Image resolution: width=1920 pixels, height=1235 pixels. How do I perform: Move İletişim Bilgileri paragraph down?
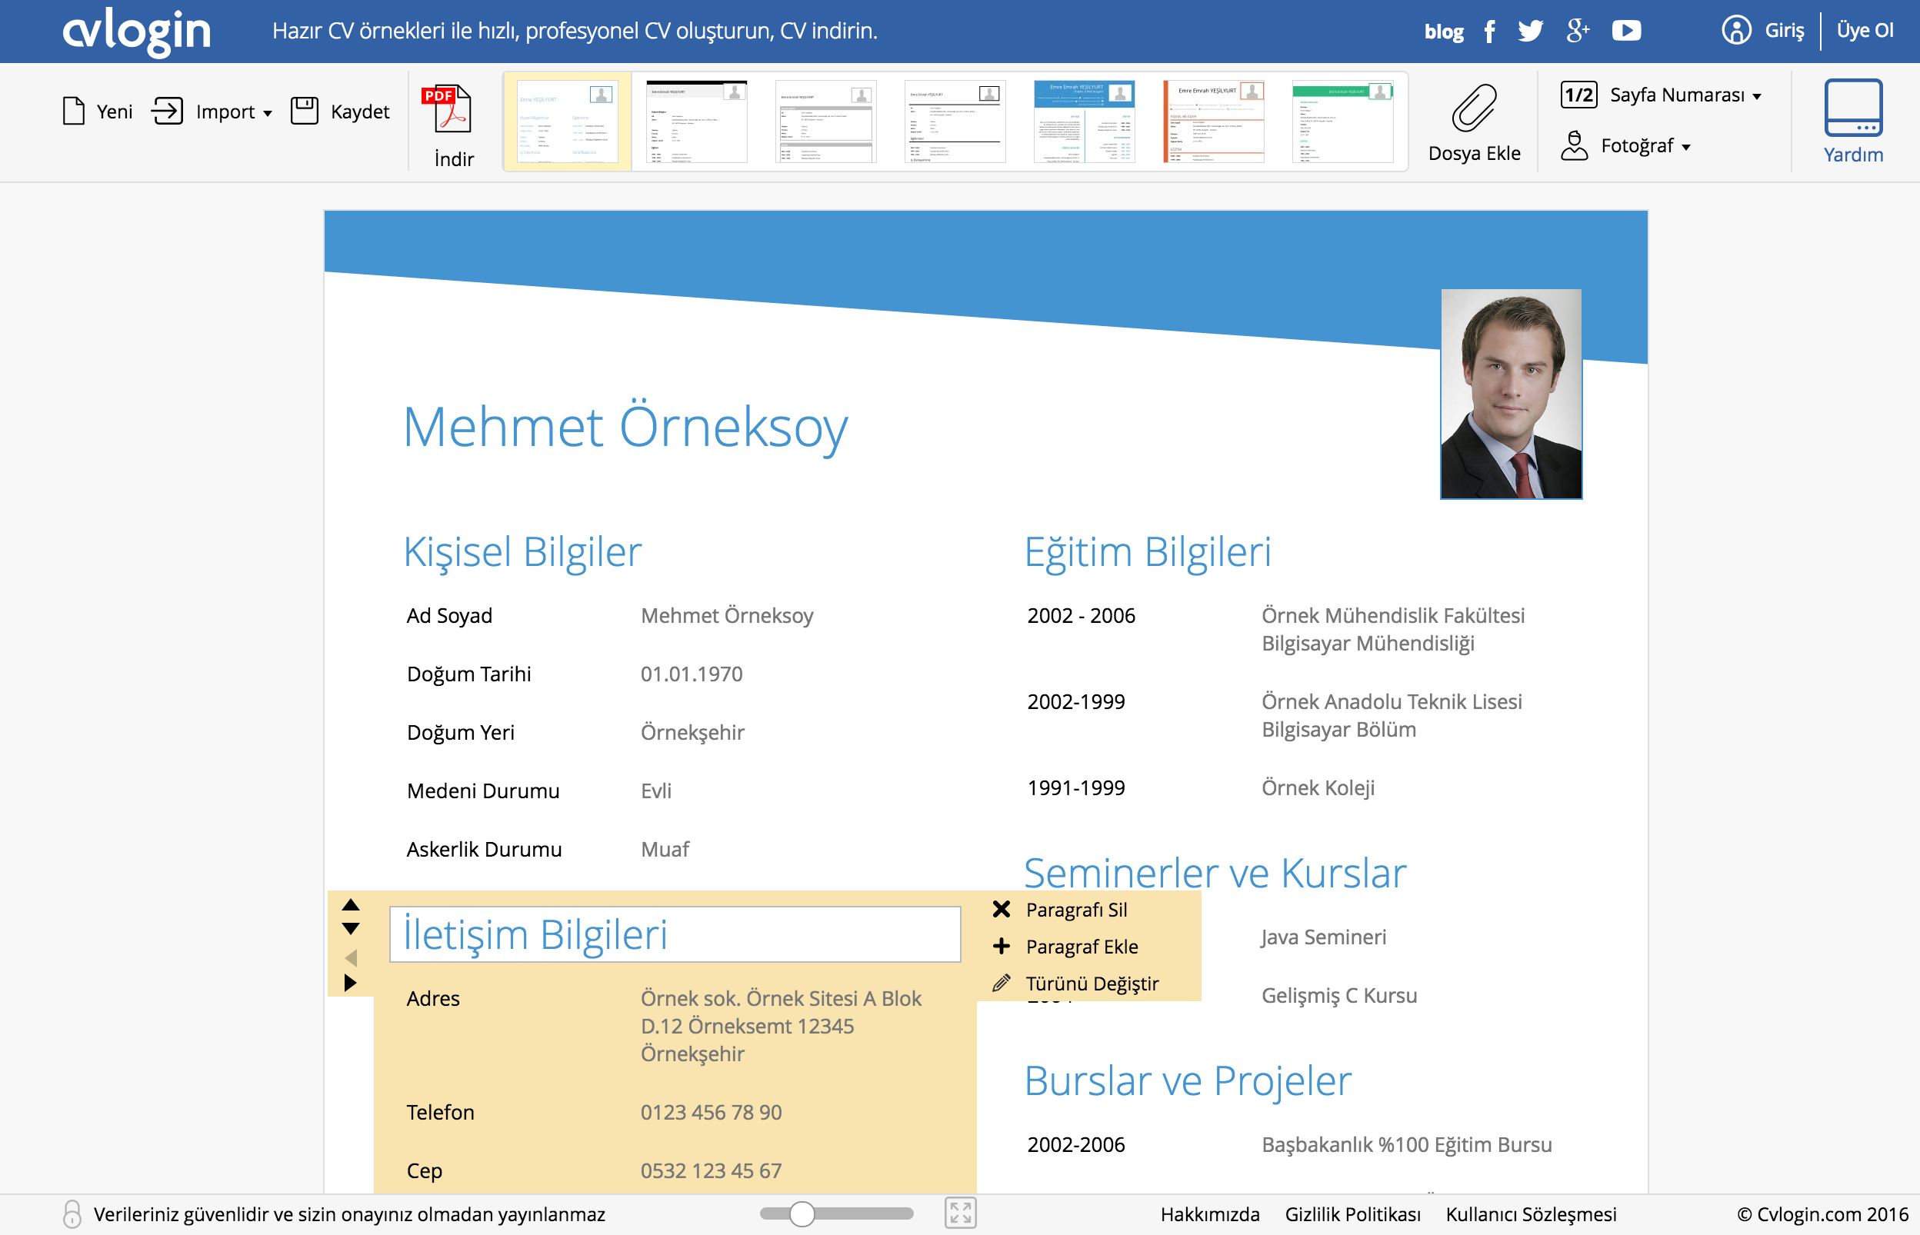click(351, 929)
